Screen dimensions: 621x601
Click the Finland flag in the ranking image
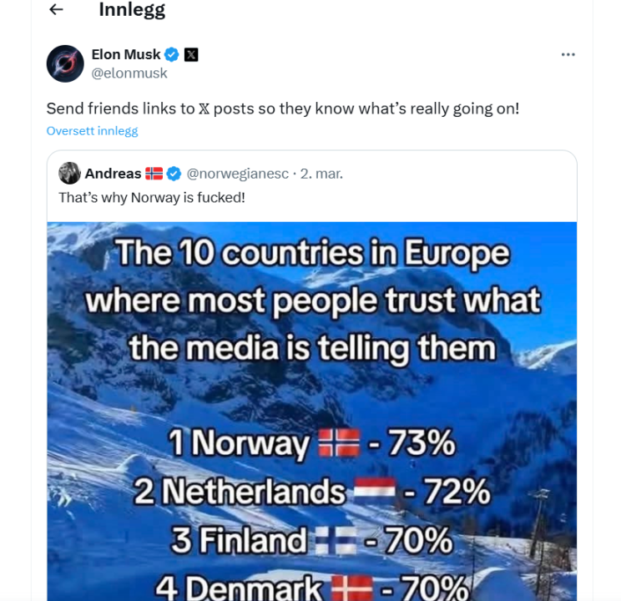[335, 542]
